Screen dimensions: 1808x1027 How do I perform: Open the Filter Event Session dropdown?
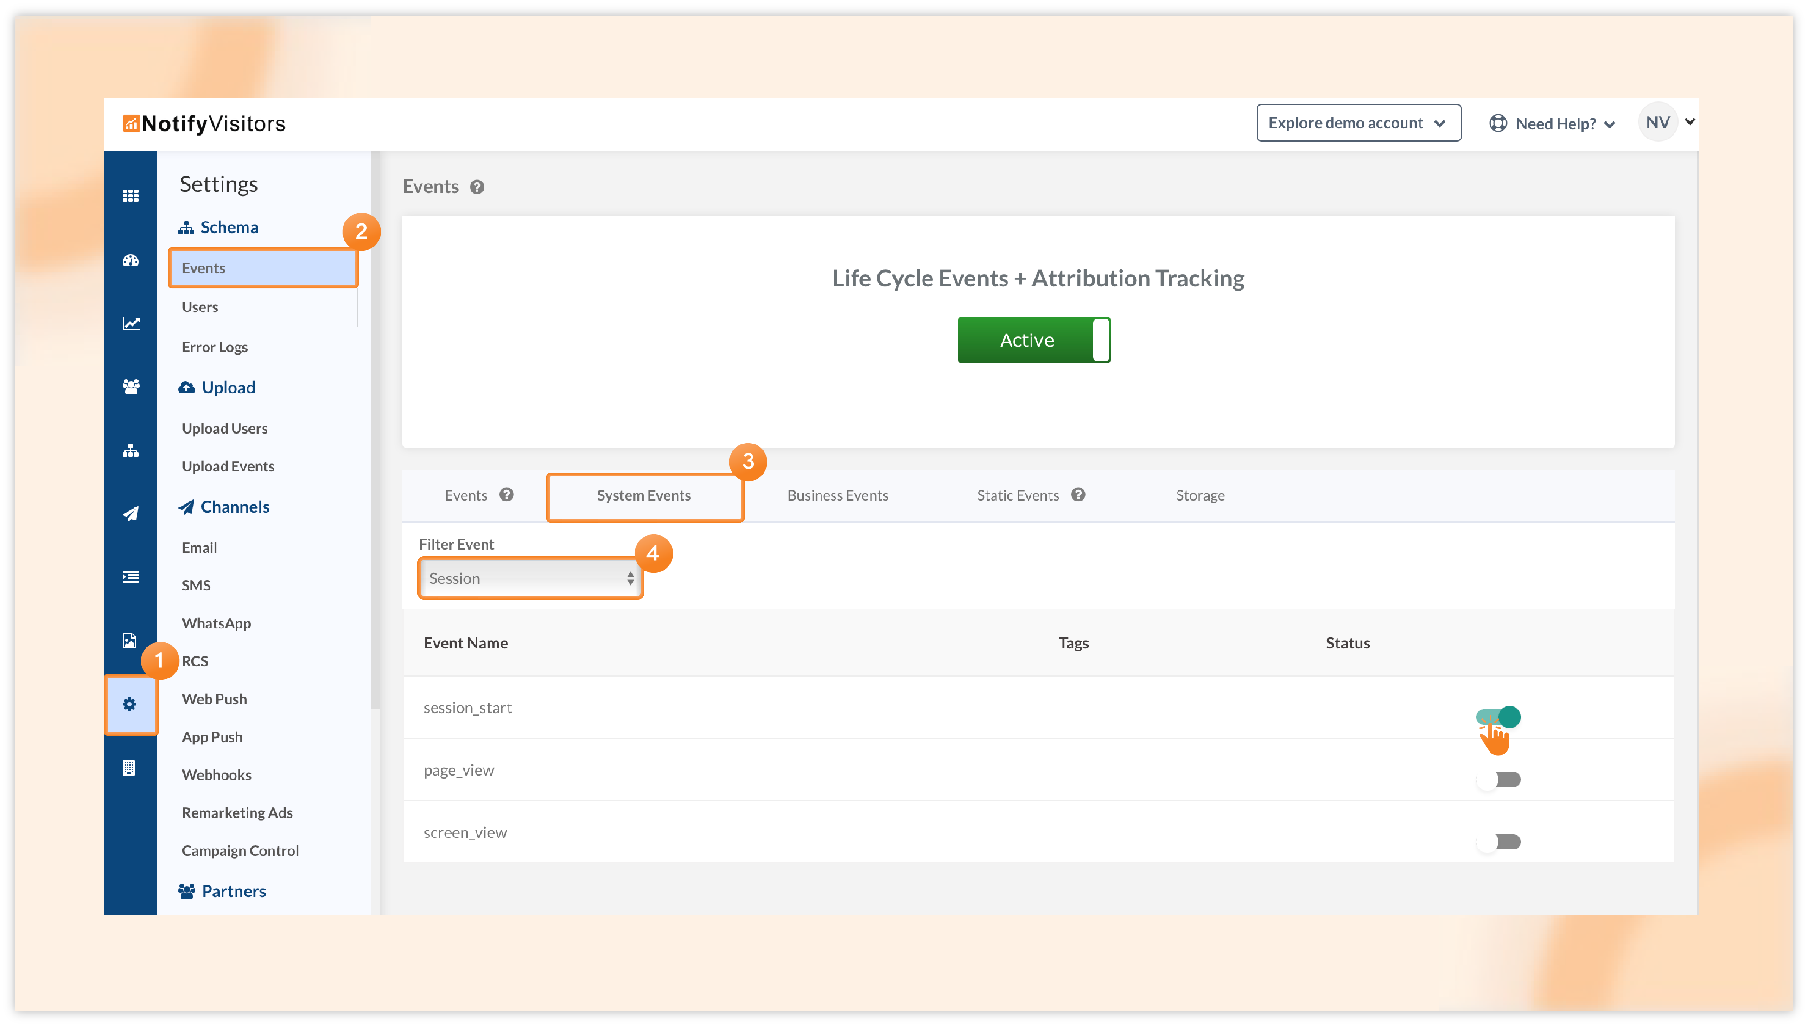(x=530, y=578)
